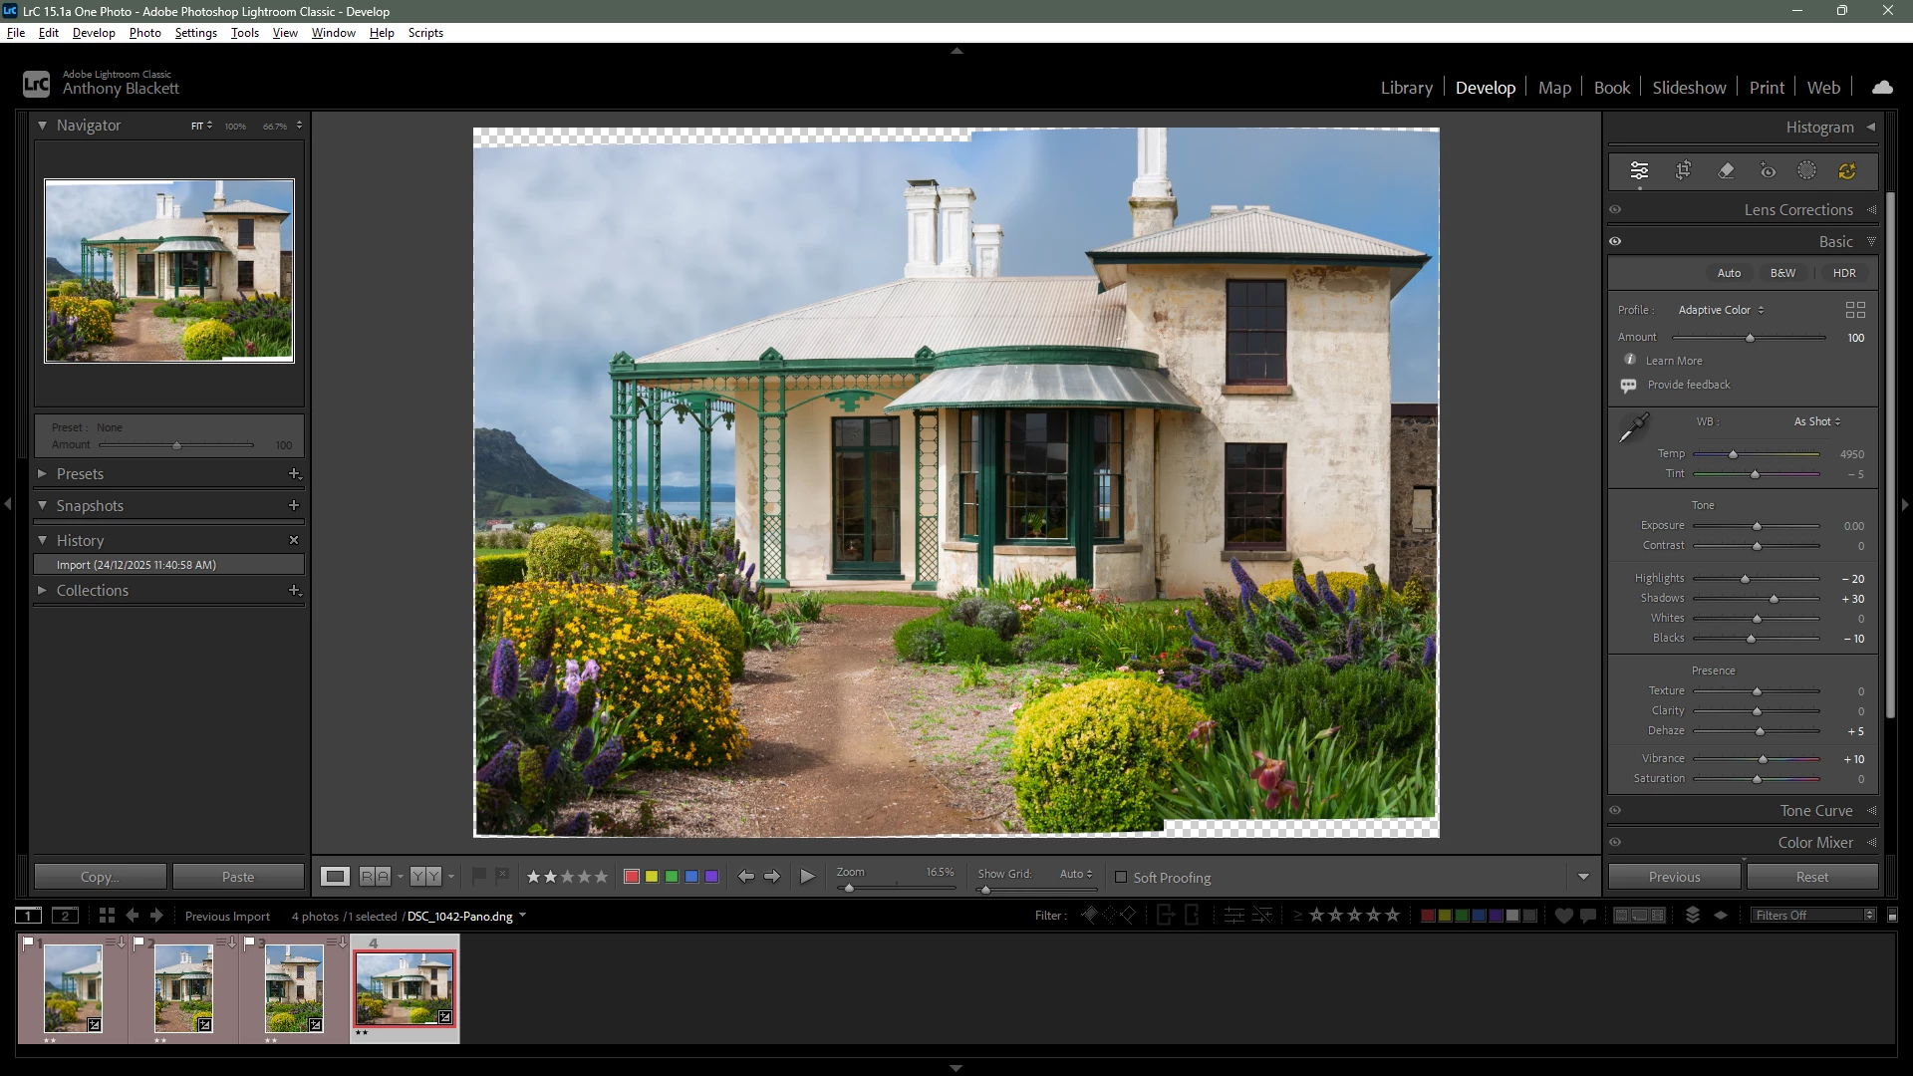Select the Healing eraser tool
The height and width of the screenshot is (1076, 1913).
(1726, 170)
